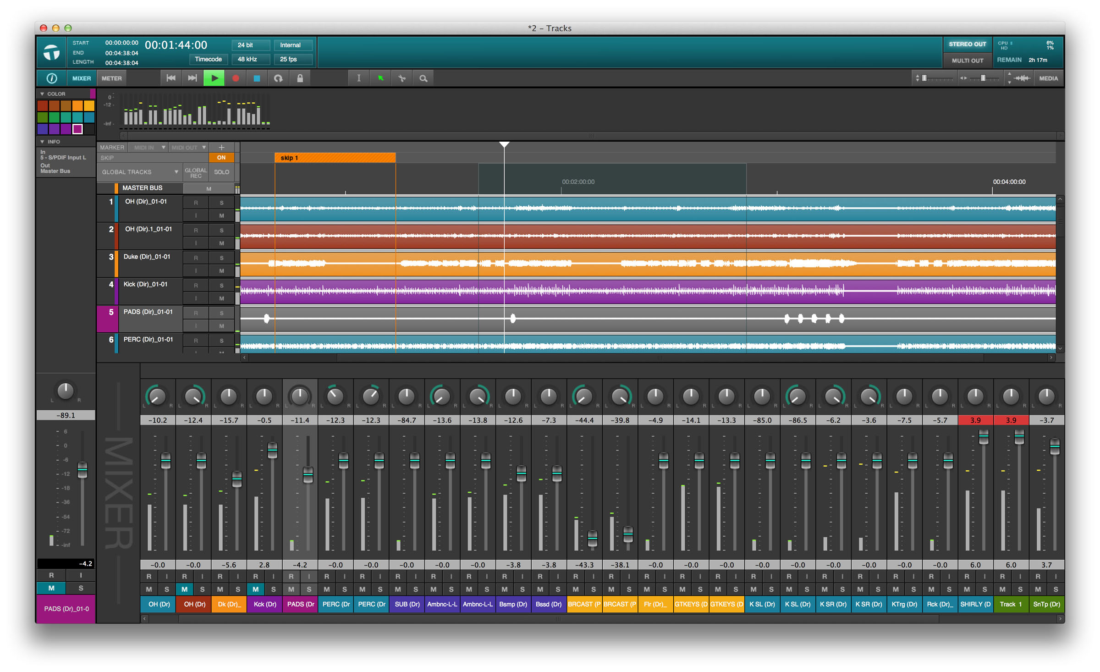1100x672 pixels.
Task: Click the info panel icon
Action: (x=51, y=78)
